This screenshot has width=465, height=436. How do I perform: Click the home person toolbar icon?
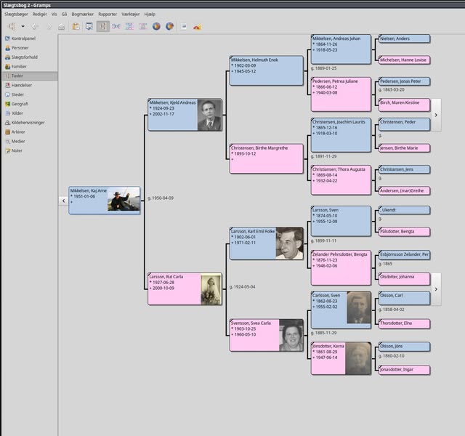click(61, 27)
